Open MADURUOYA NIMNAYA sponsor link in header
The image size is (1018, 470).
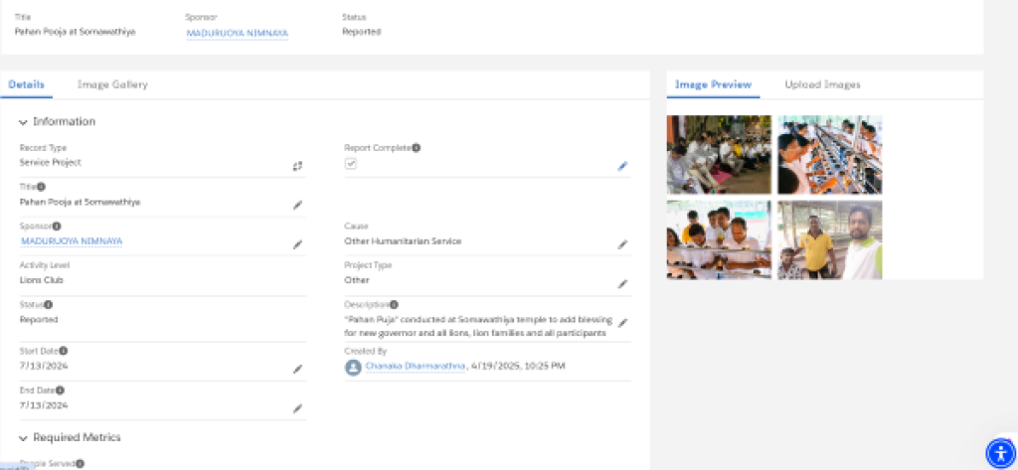click(x=237, y=33)
